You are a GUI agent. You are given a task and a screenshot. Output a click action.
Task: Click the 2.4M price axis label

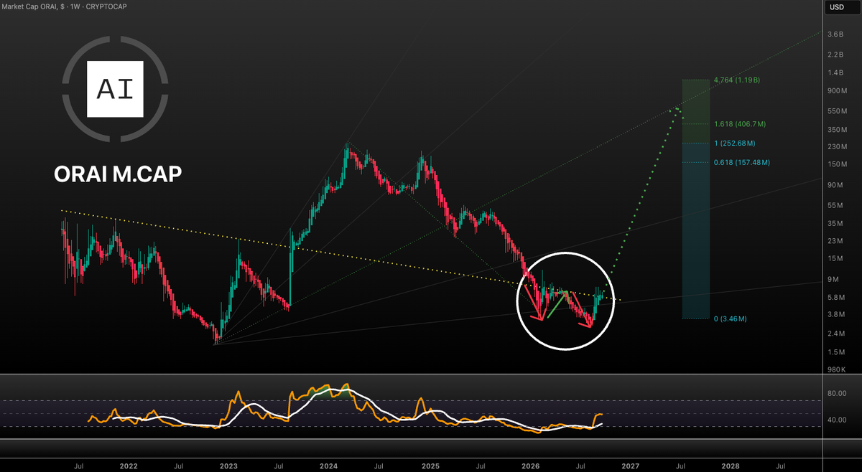(x=836, y=334)
